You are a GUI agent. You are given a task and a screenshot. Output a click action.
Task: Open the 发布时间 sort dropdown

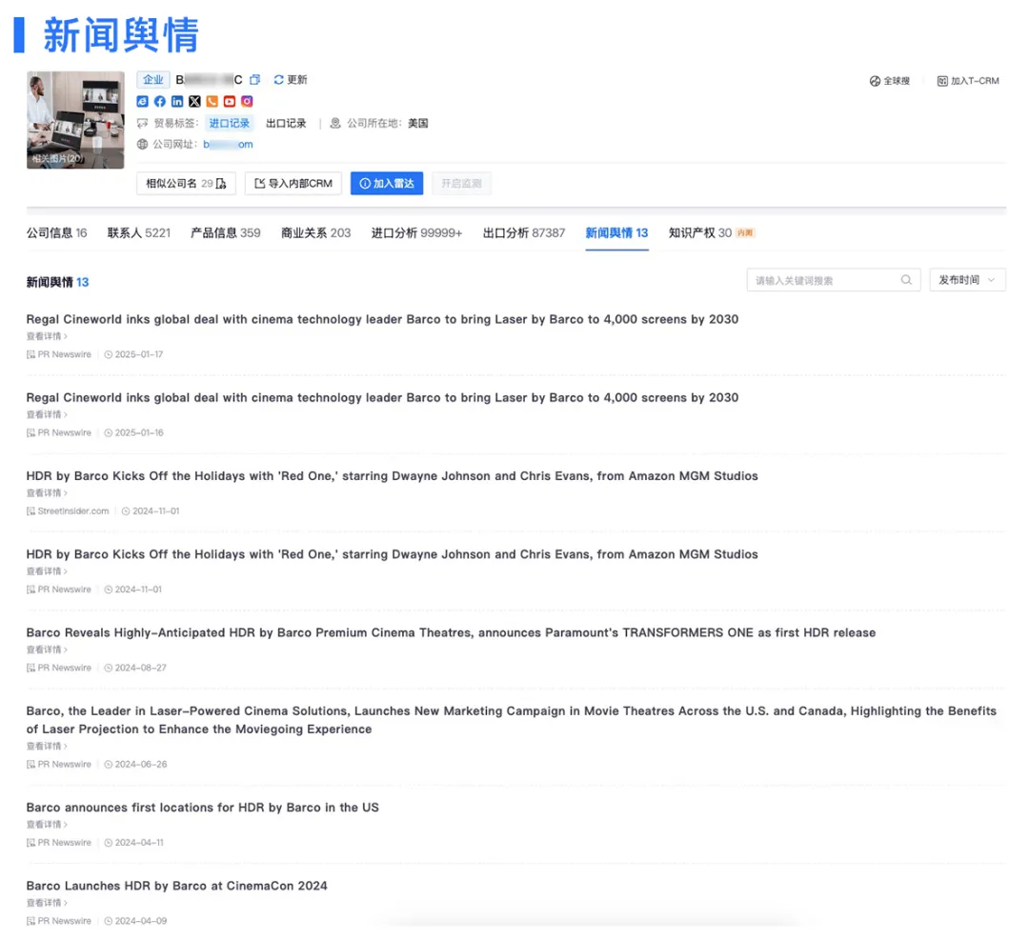pos(967,280)
